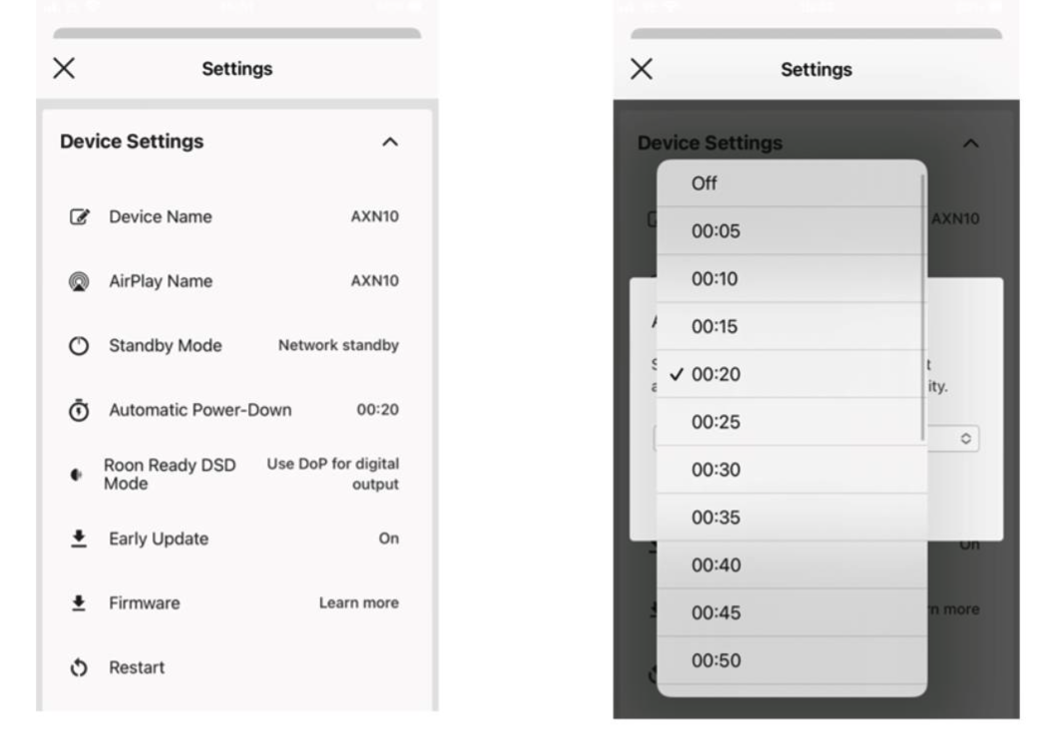Click the Restart circular arrows icon
1053x744 pixels.
coord(78,667)
